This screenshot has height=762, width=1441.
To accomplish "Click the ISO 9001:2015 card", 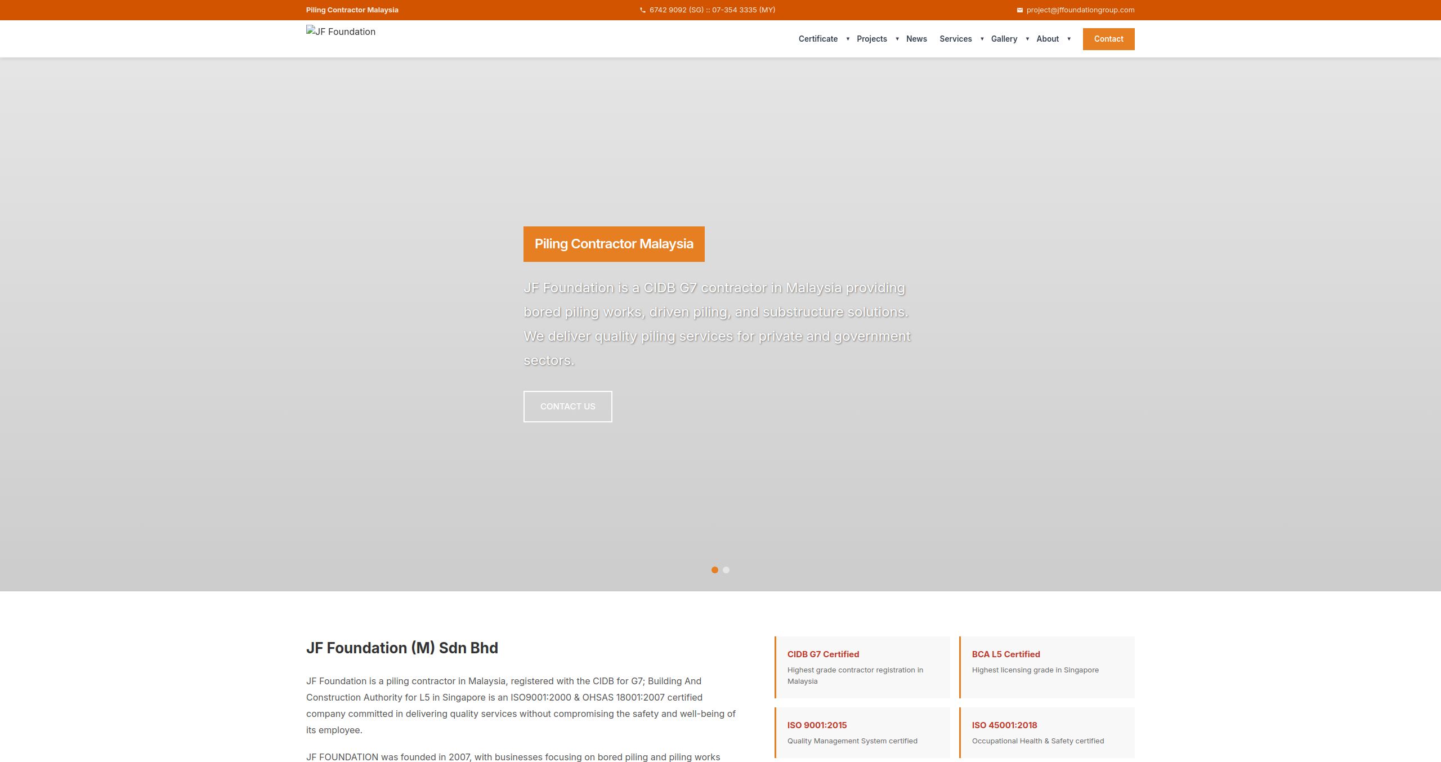I will (862, 733).
